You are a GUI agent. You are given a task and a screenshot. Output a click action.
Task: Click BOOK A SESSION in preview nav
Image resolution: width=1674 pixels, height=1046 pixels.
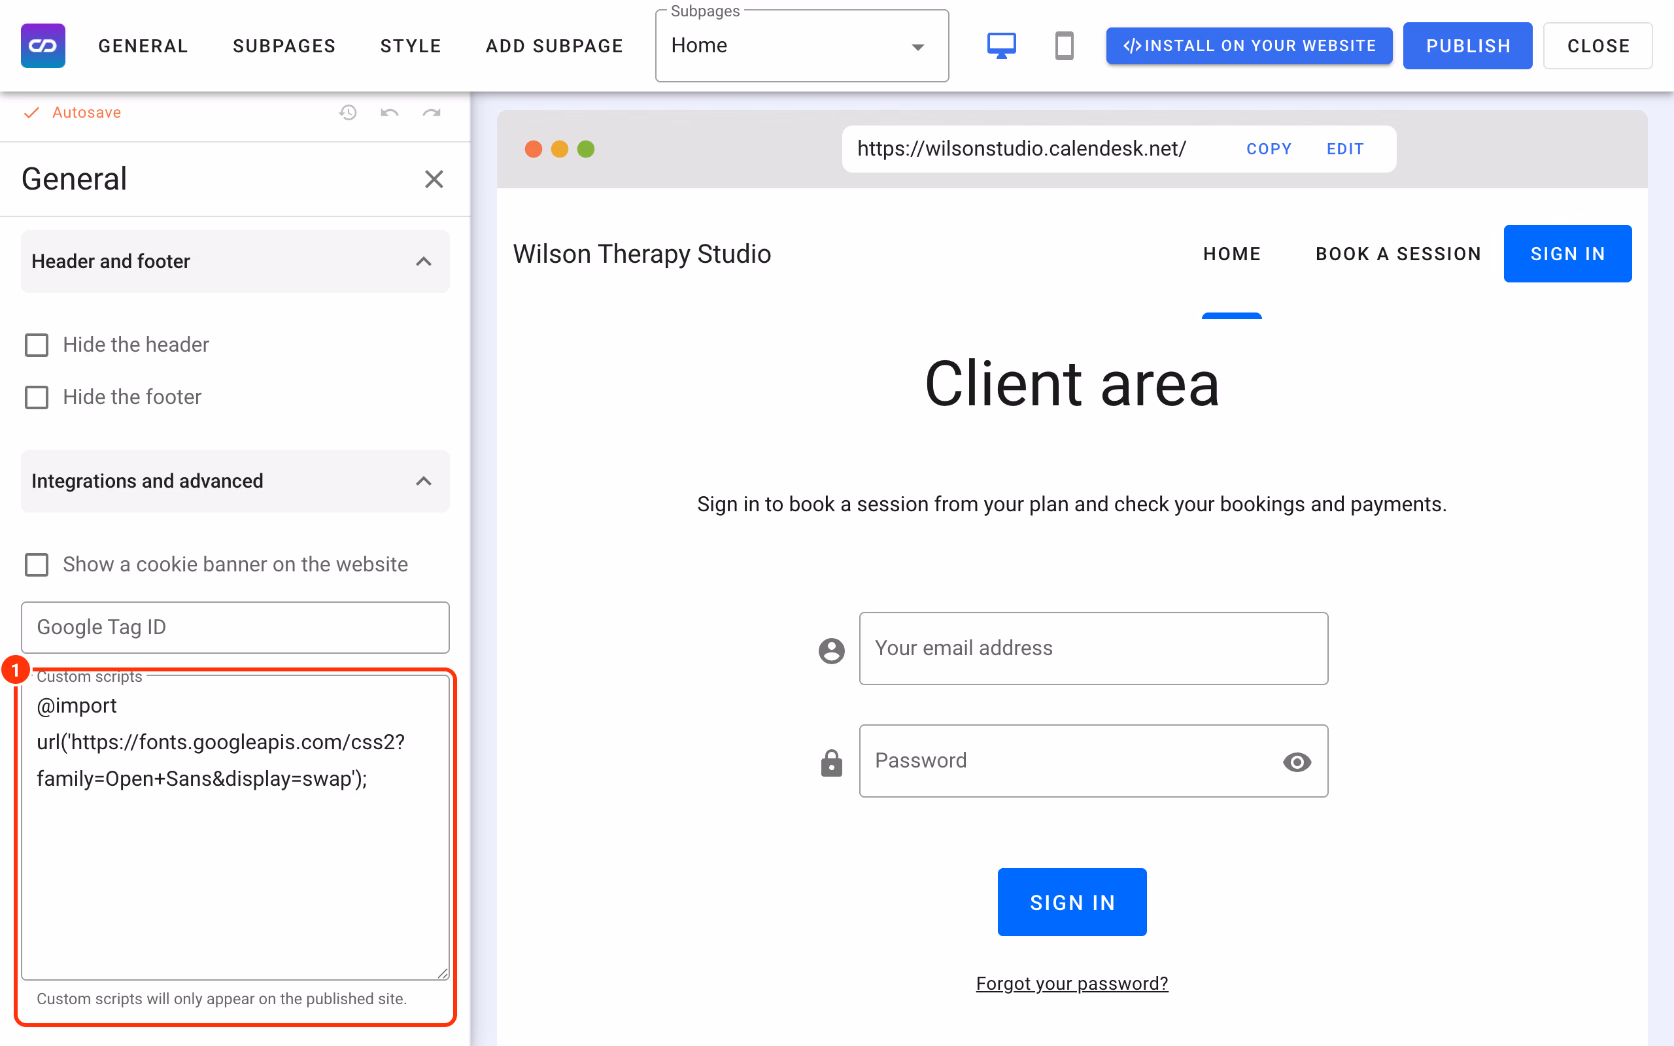pos(1398,254)
